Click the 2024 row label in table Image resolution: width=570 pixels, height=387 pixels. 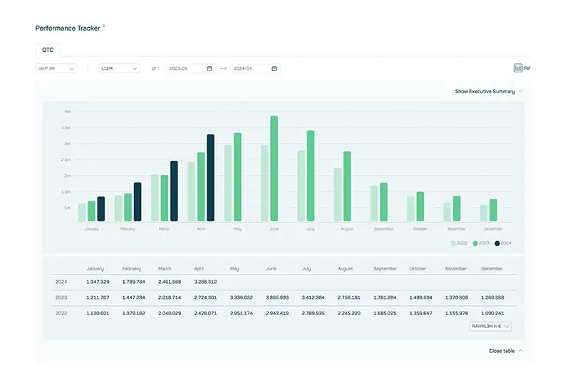click(61, 282)
